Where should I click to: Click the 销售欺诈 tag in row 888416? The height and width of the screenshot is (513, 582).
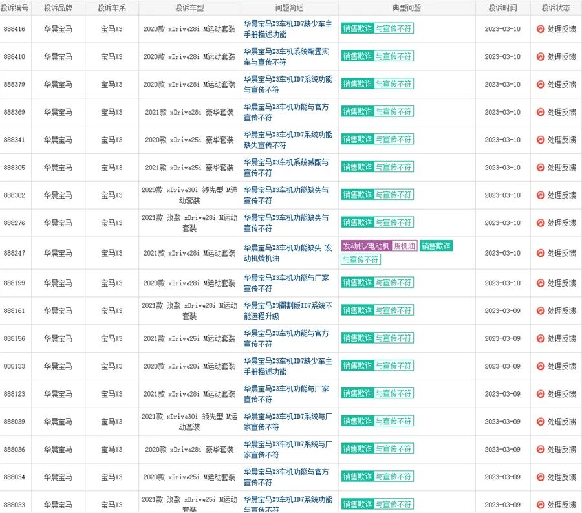click(358, 28)
